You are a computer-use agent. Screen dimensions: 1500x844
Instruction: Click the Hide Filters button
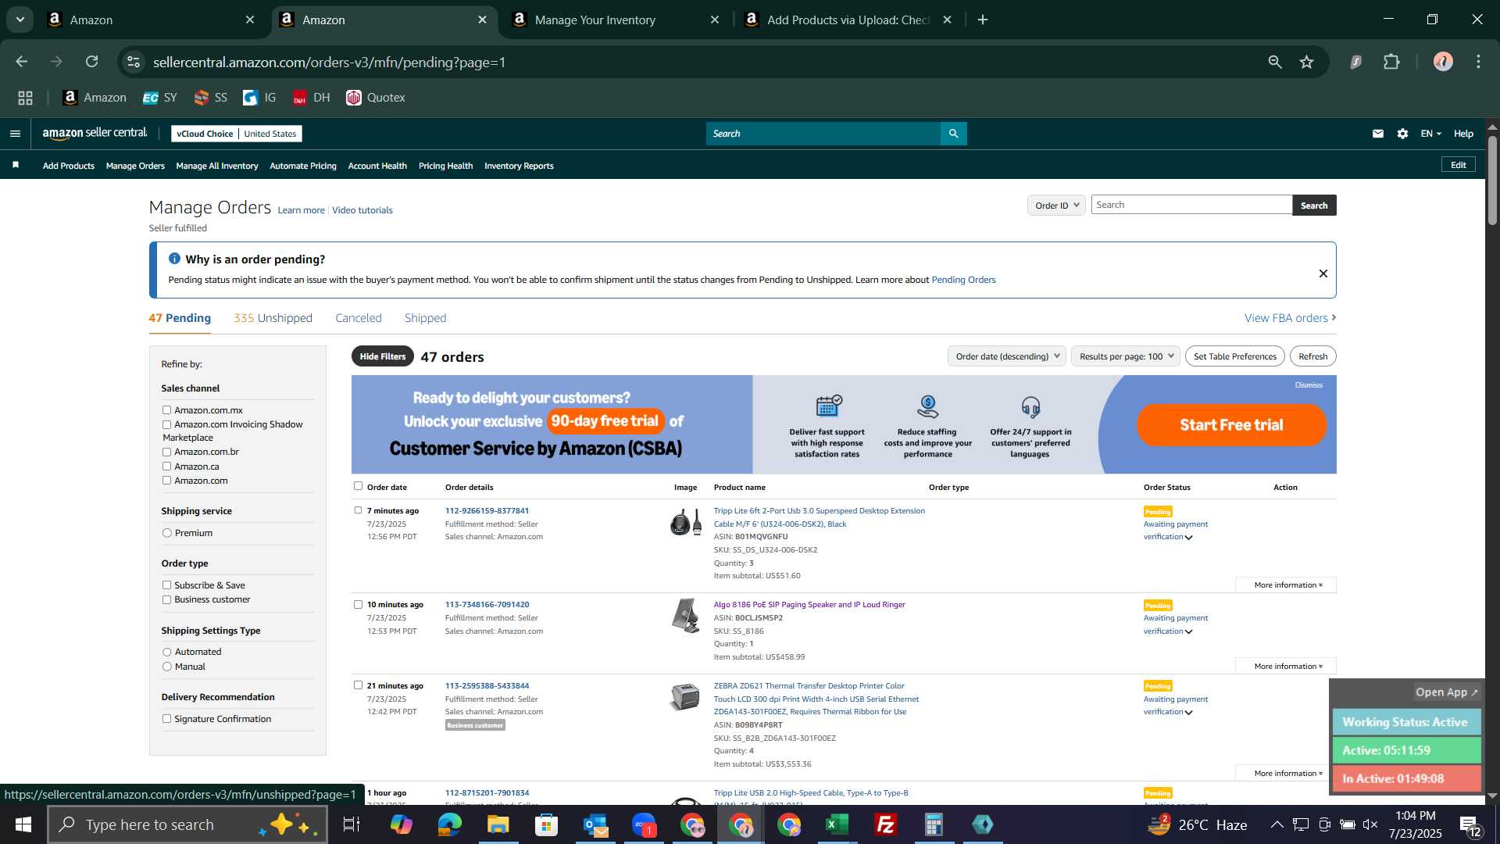(x=383, y=356)
